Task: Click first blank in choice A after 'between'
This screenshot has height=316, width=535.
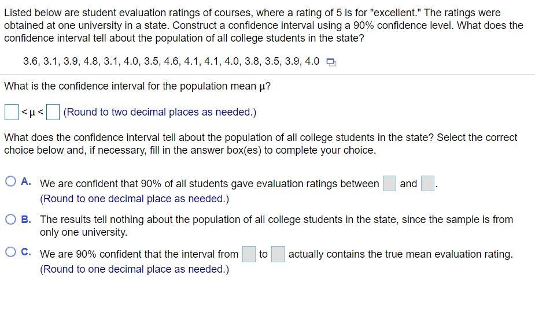Action: [389, 184]
